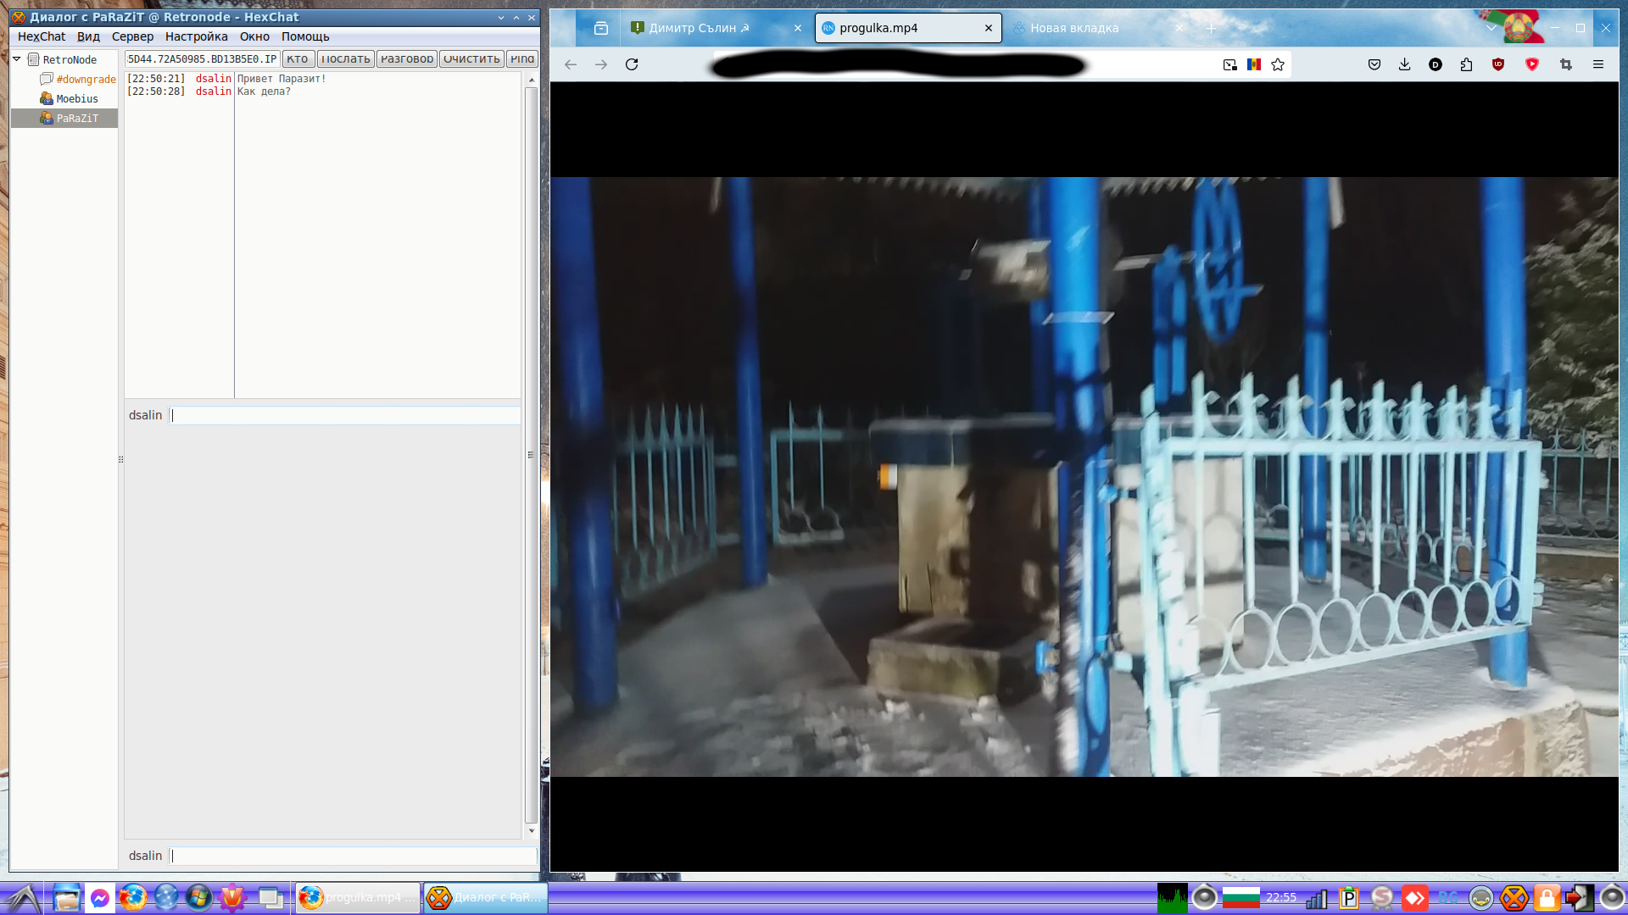Open Firefox downloads panel icon
This screenshot has height=915, width=1628.
tap(1404, 64)
